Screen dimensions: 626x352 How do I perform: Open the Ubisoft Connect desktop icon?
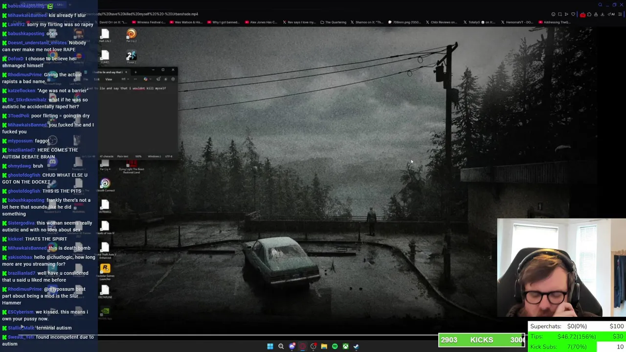click(x=105, y=185)
